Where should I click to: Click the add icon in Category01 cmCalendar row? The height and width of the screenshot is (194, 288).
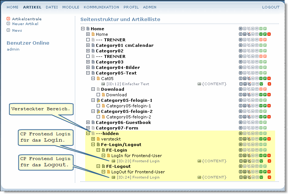point(241,45)
